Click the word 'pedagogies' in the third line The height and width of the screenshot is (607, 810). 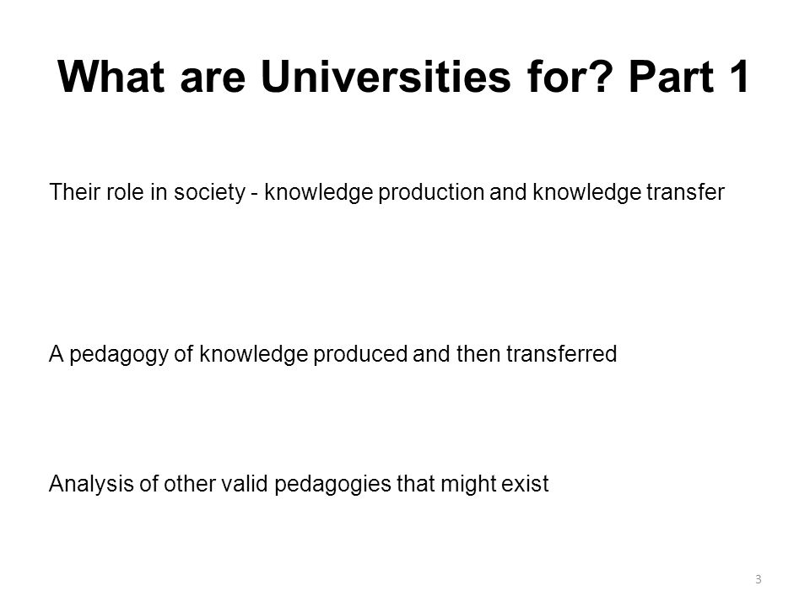click(332, 486)
